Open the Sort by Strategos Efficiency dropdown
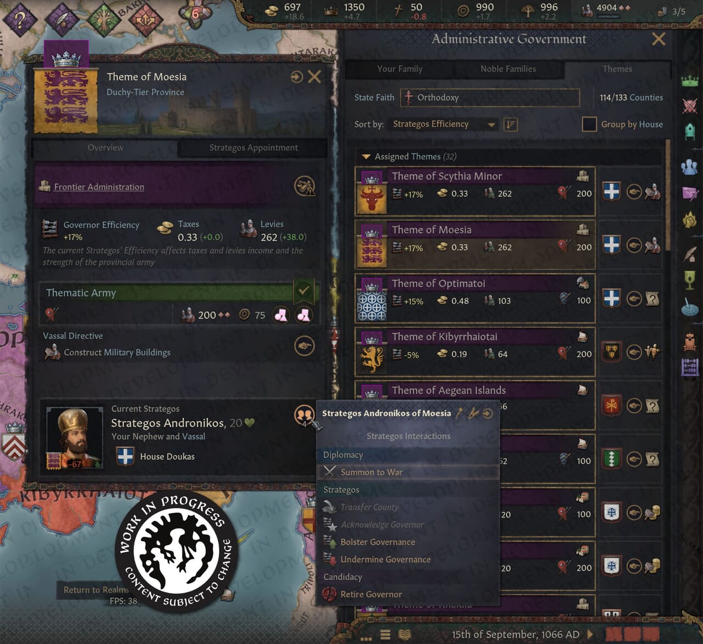Viewport: 703px width, 644px height. tap(444, 124)
